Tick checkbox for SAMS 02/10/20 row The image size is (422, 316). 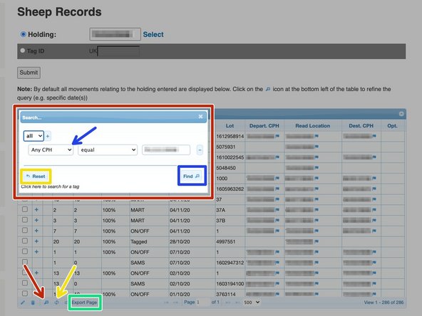(25, 283)
